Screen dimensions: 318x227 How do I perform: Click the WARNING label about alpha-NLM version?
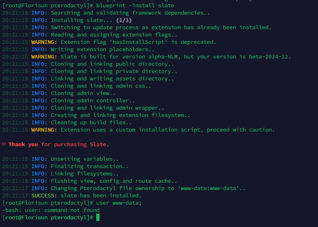tap(44, 56)
